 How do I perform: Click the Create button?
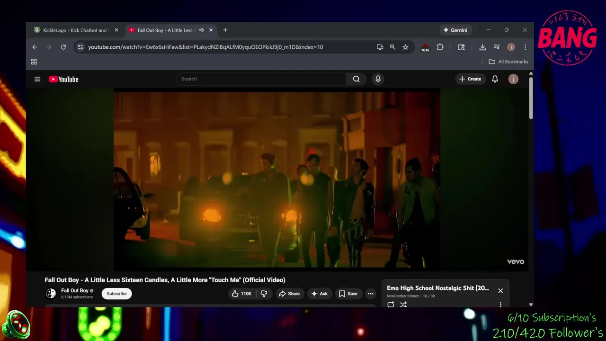click(470, 79)
